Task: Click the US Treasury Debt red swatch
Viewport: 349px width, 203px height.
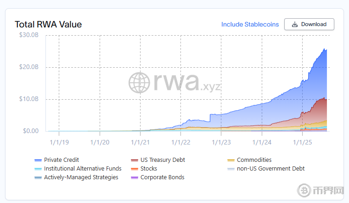Action: coord(135,160)
